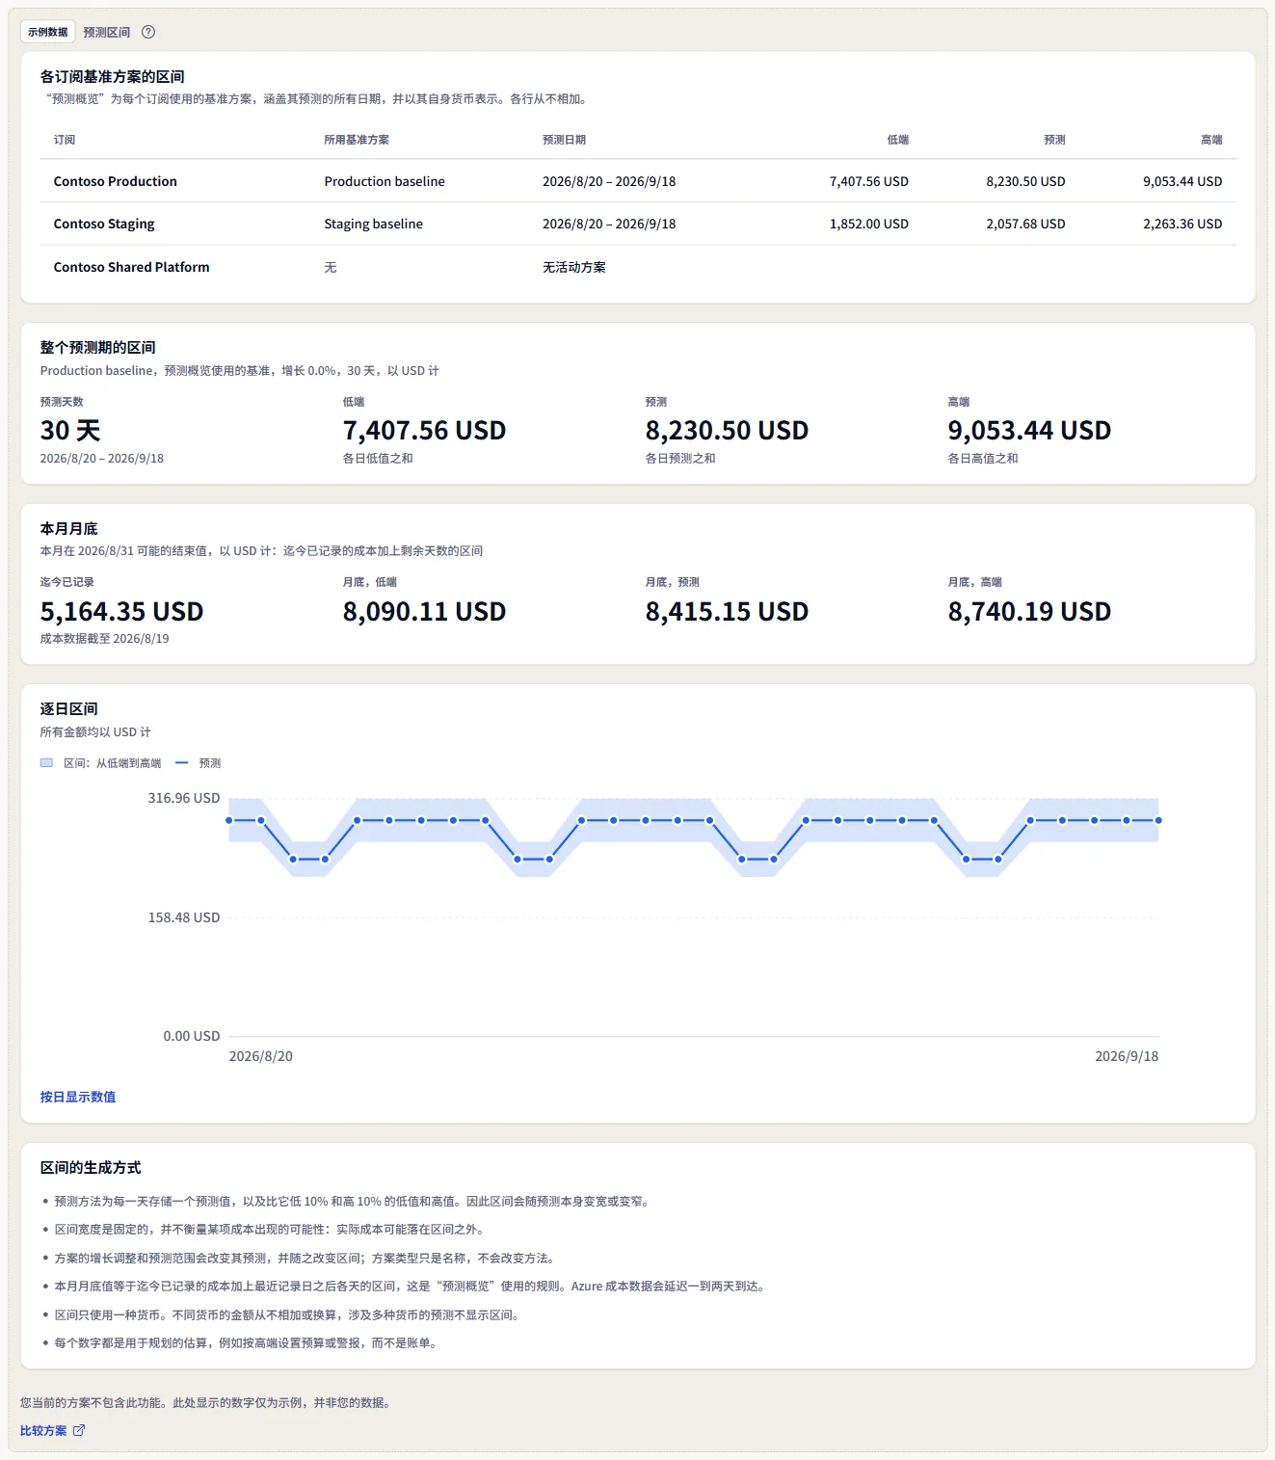Click the 成本数据截至 2026/8/19 note
This screenshot has height=1460, width=1275.
pos(105,638)
